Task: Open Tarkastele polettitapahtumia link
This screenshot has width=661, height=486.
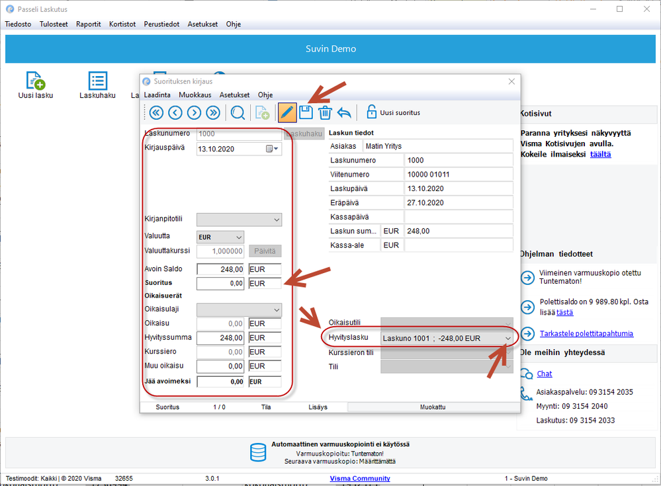Action: point(586,333)
